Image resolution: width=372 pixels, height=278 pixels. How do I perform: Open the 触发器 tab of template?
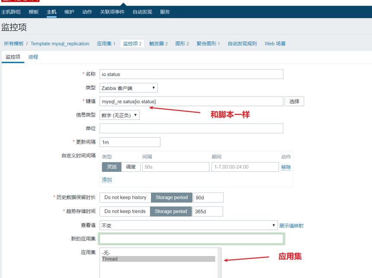coord(158,44)
